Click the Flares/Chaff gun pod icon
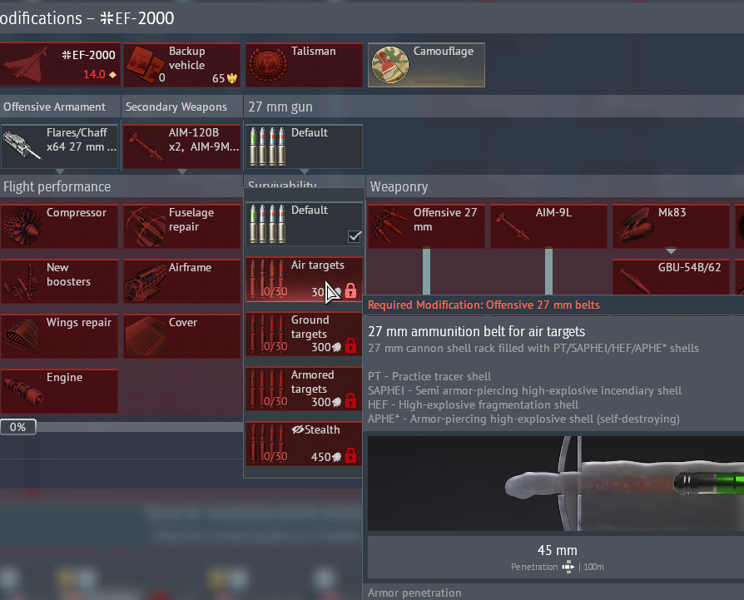The image size is (744, 600). click(22, 145)
